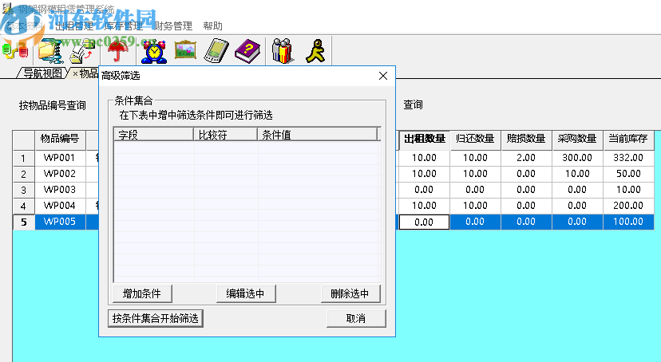Click the 物品编号 column header
The width and height of the screenshot is (661, 362).
[x=60, y=139]
